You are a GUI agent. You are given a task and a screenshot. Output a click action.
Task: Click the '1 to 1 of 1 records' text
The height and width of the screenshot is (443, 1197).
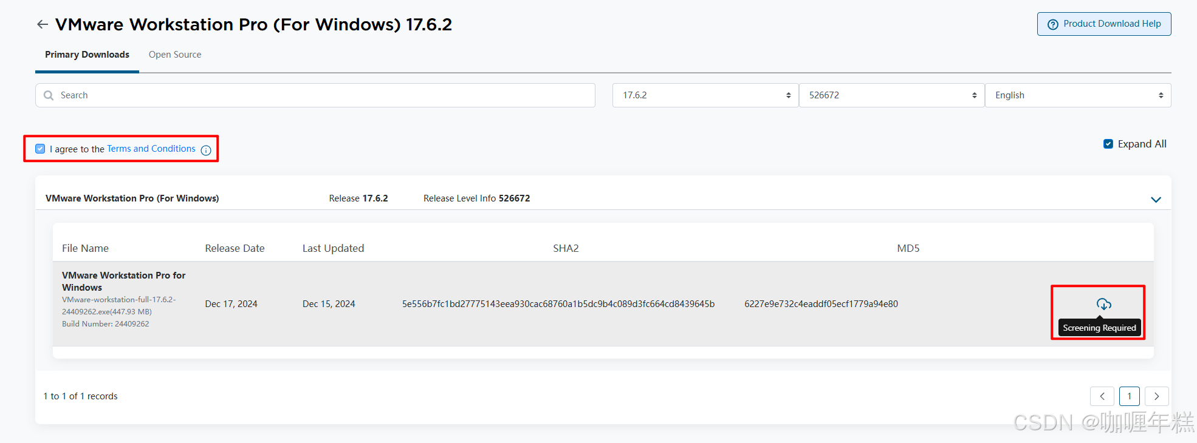pyautogui.click(x=80, y=396)
